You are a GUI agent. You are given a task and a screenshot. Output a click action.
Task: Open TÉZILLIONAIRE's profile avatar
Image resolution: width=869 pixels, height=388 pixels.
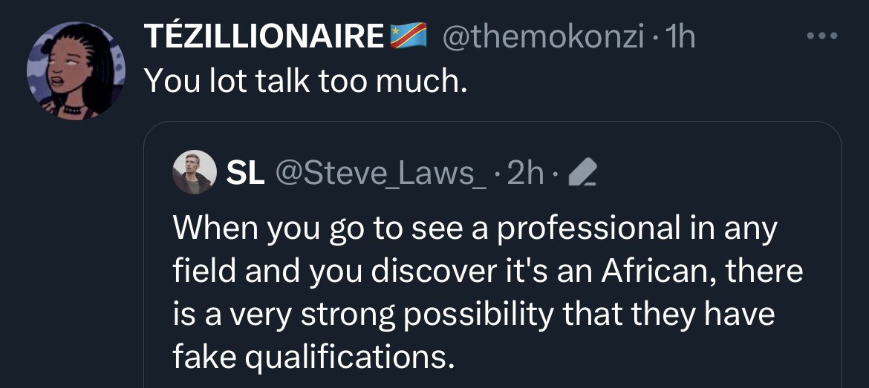pos(65,70)
